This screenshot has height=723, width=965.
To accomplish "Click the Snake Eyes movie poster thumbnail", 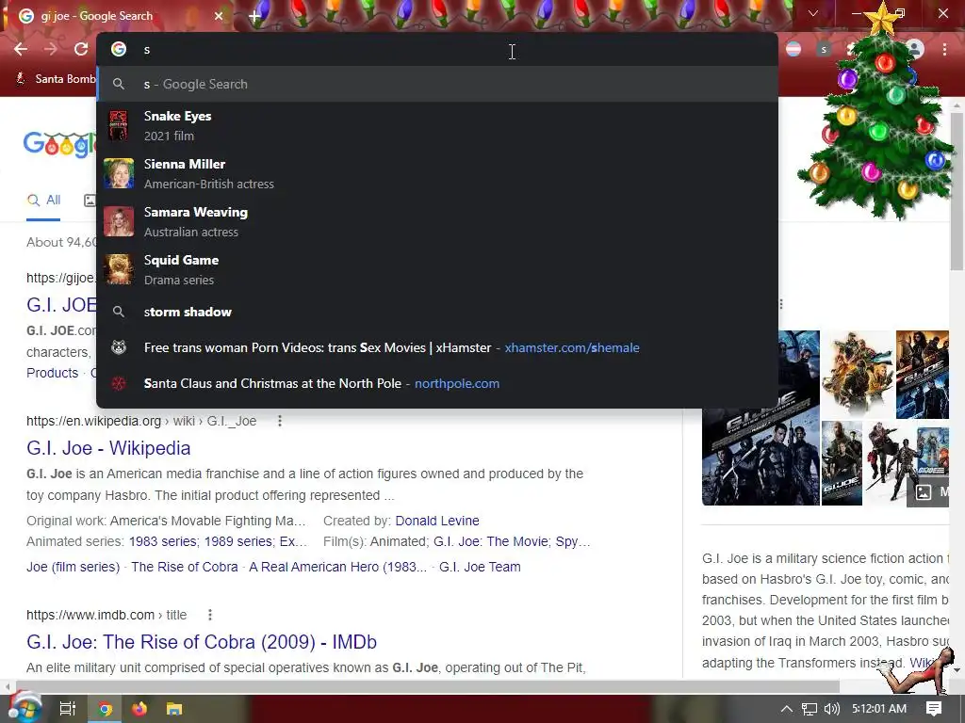I will pos(119,125).
